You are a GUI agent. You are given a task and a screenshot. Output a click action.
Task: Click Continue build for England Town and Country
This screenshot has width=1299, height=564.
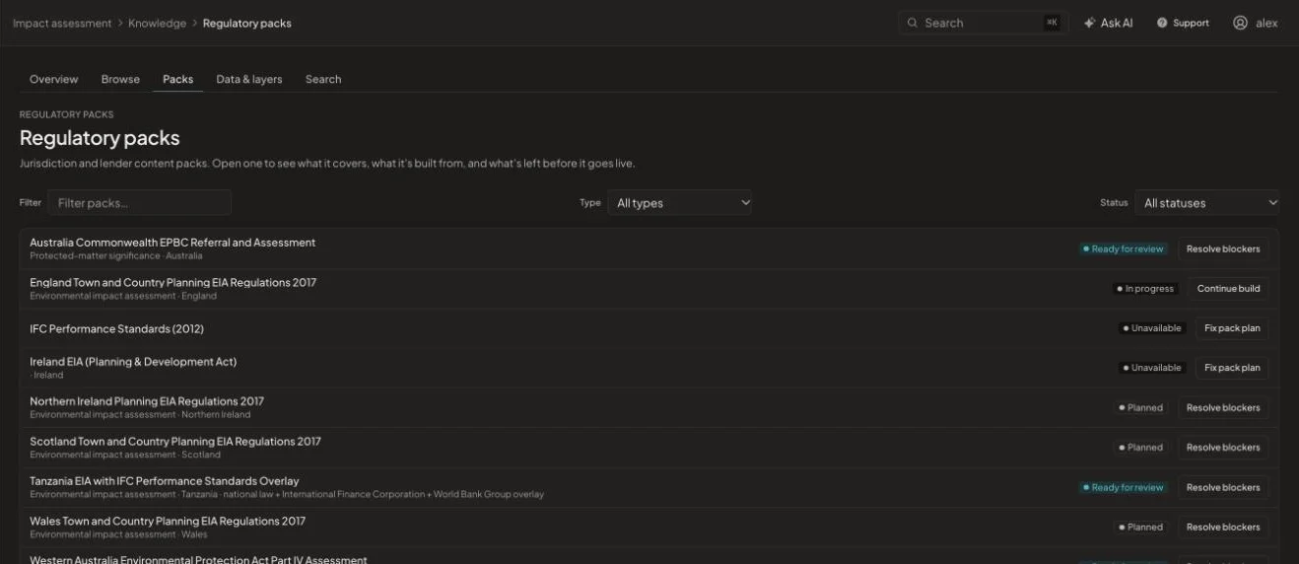pos(1229,289)
